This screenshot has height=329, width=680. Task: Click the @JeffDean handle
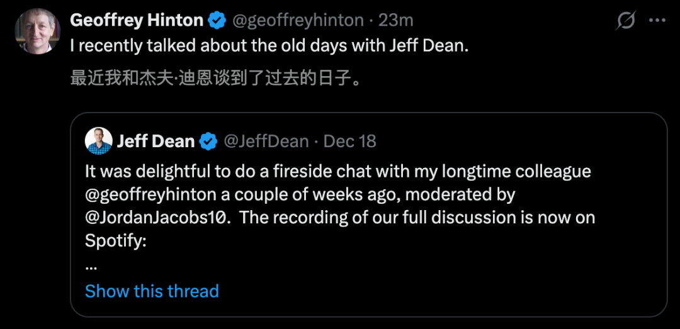[x=266, y=141]
